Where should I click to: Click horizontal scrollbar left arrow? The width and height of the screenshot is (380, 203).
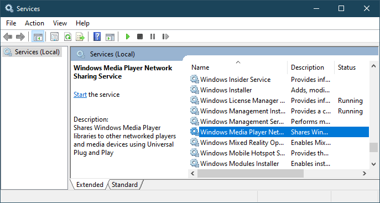coord(192,173)
